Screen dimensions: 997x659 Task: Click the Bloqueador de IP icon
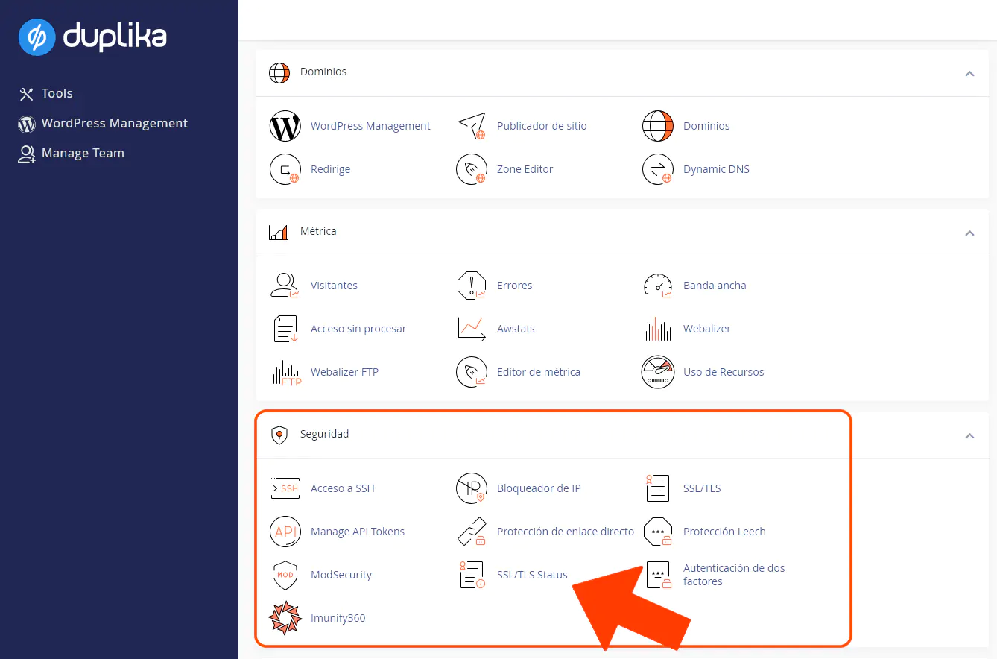tap(471, 489)
